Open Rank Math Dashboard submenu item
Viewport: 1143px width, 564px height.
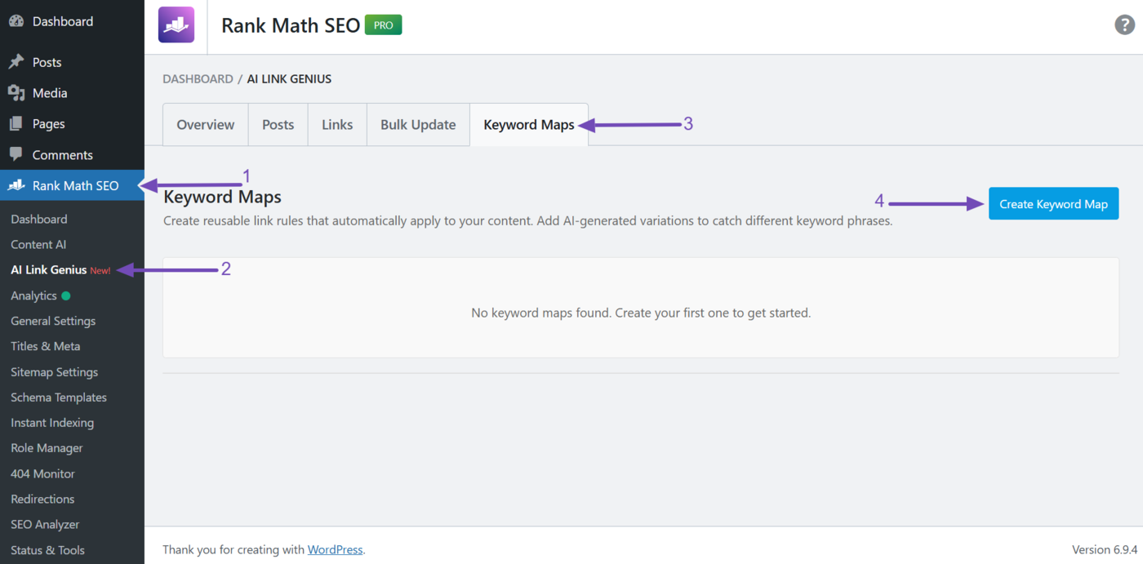point(39,219)
